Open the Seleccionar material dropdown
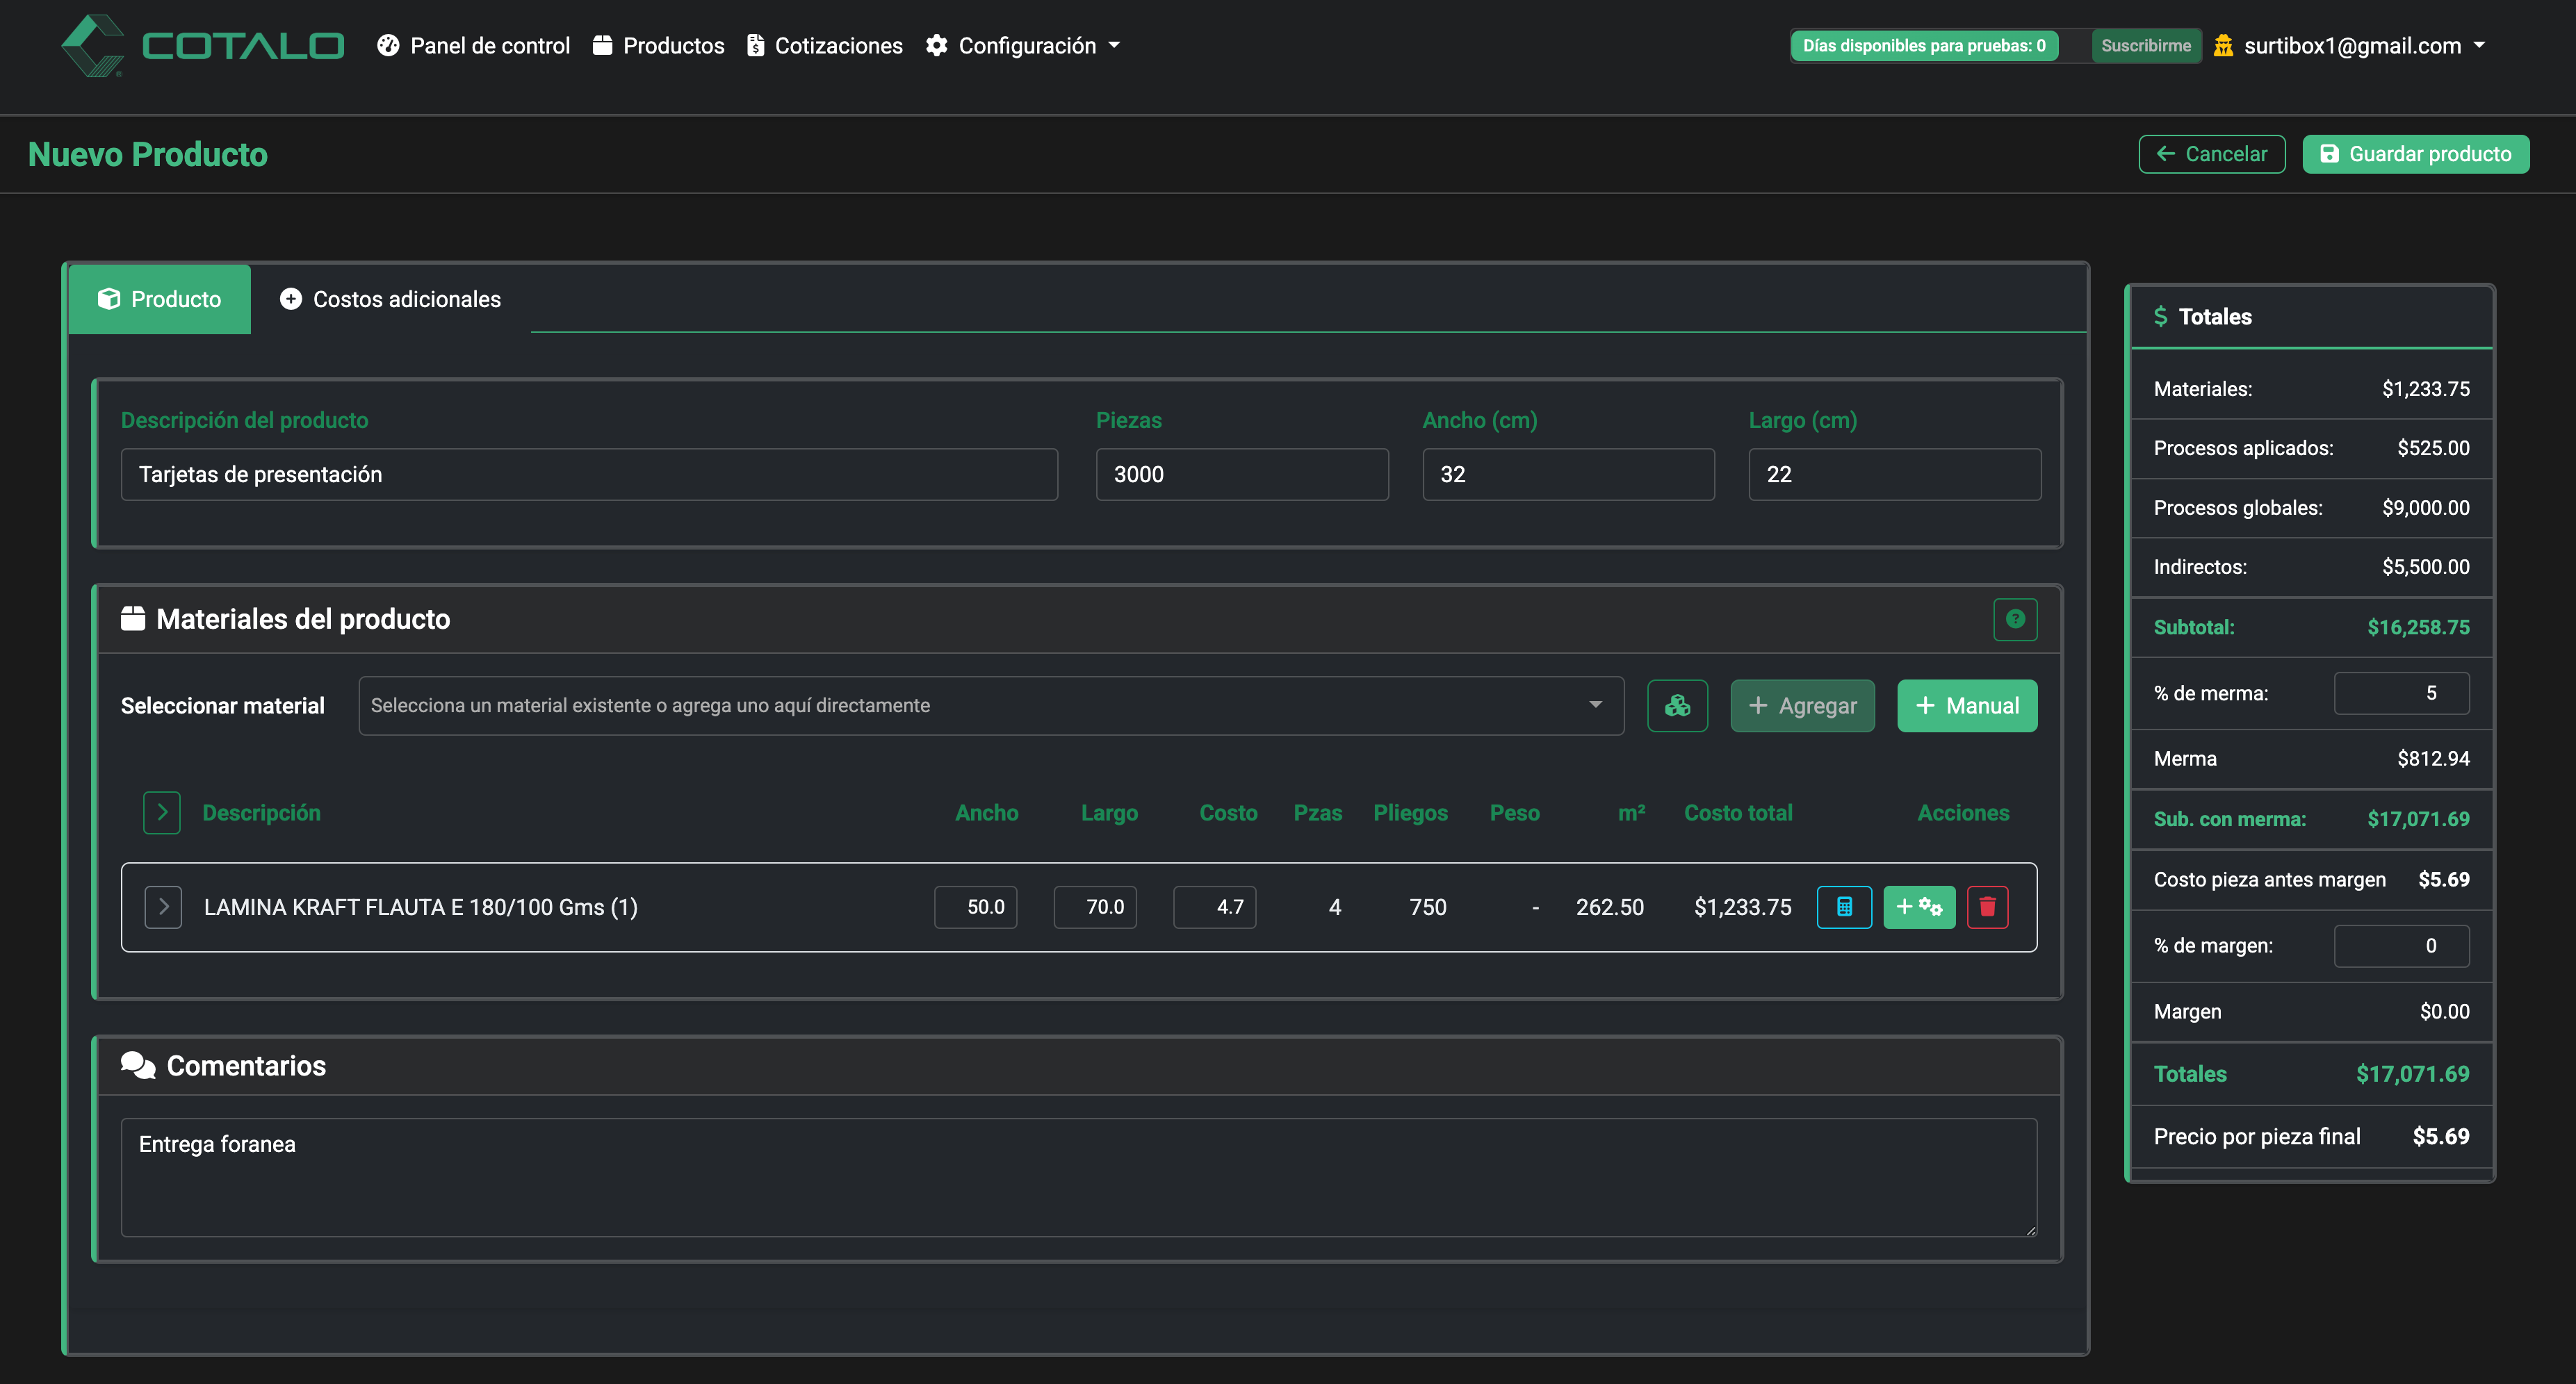 click(x=991, y=705)
